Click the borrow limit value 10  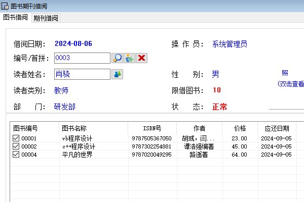tap(216, 90)
